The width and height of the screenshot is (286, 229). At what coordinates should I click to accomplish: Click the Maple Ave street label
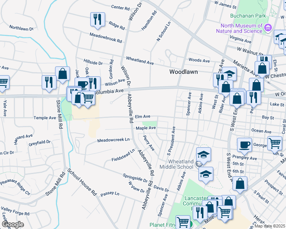click(x=146, y=128)
